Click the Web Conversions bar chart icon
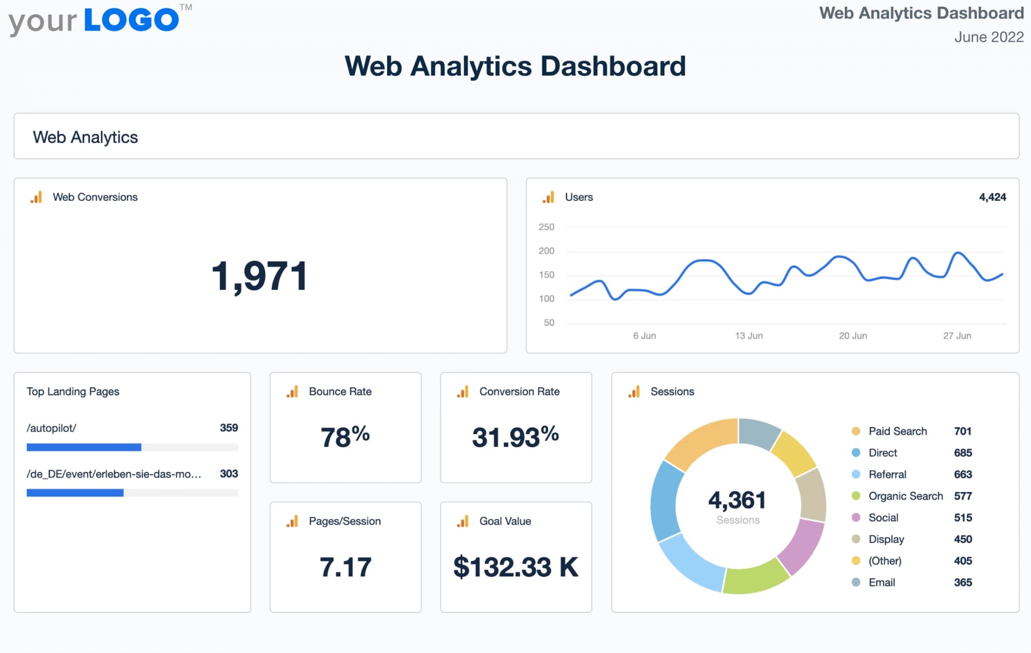The height and width of the screenshot is (653, 1031). click(x=36, y=198)
